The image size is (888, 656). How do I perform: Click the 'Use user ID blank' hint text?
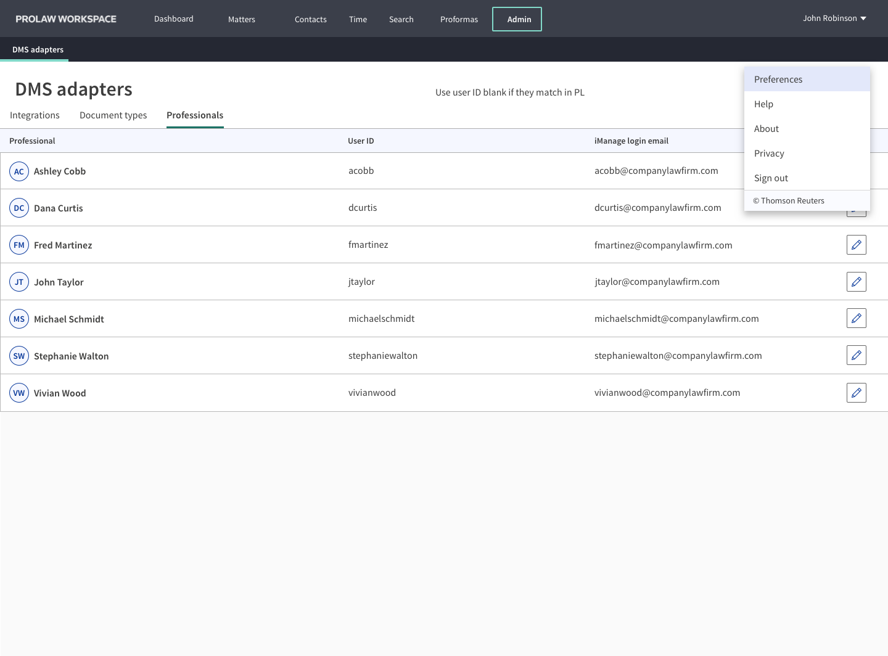pos(510,92)
